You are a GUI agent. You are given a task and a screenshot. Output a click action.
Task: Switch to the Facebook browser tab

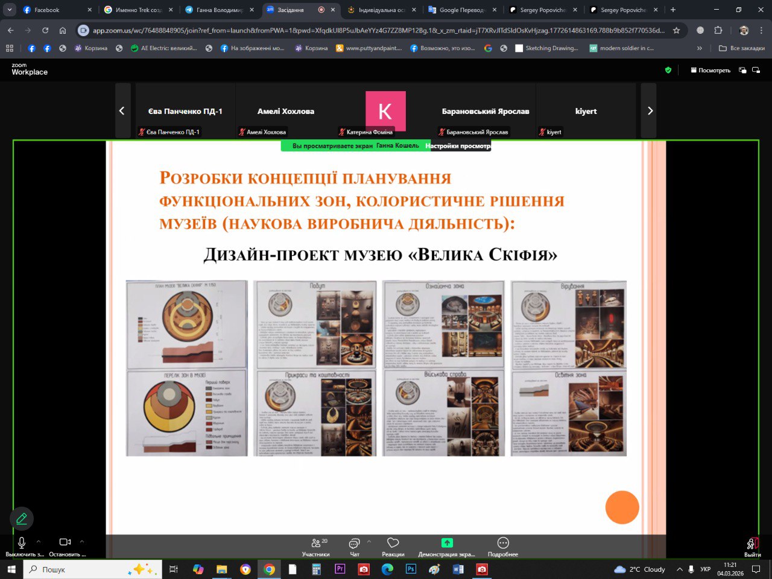(47, 10)
